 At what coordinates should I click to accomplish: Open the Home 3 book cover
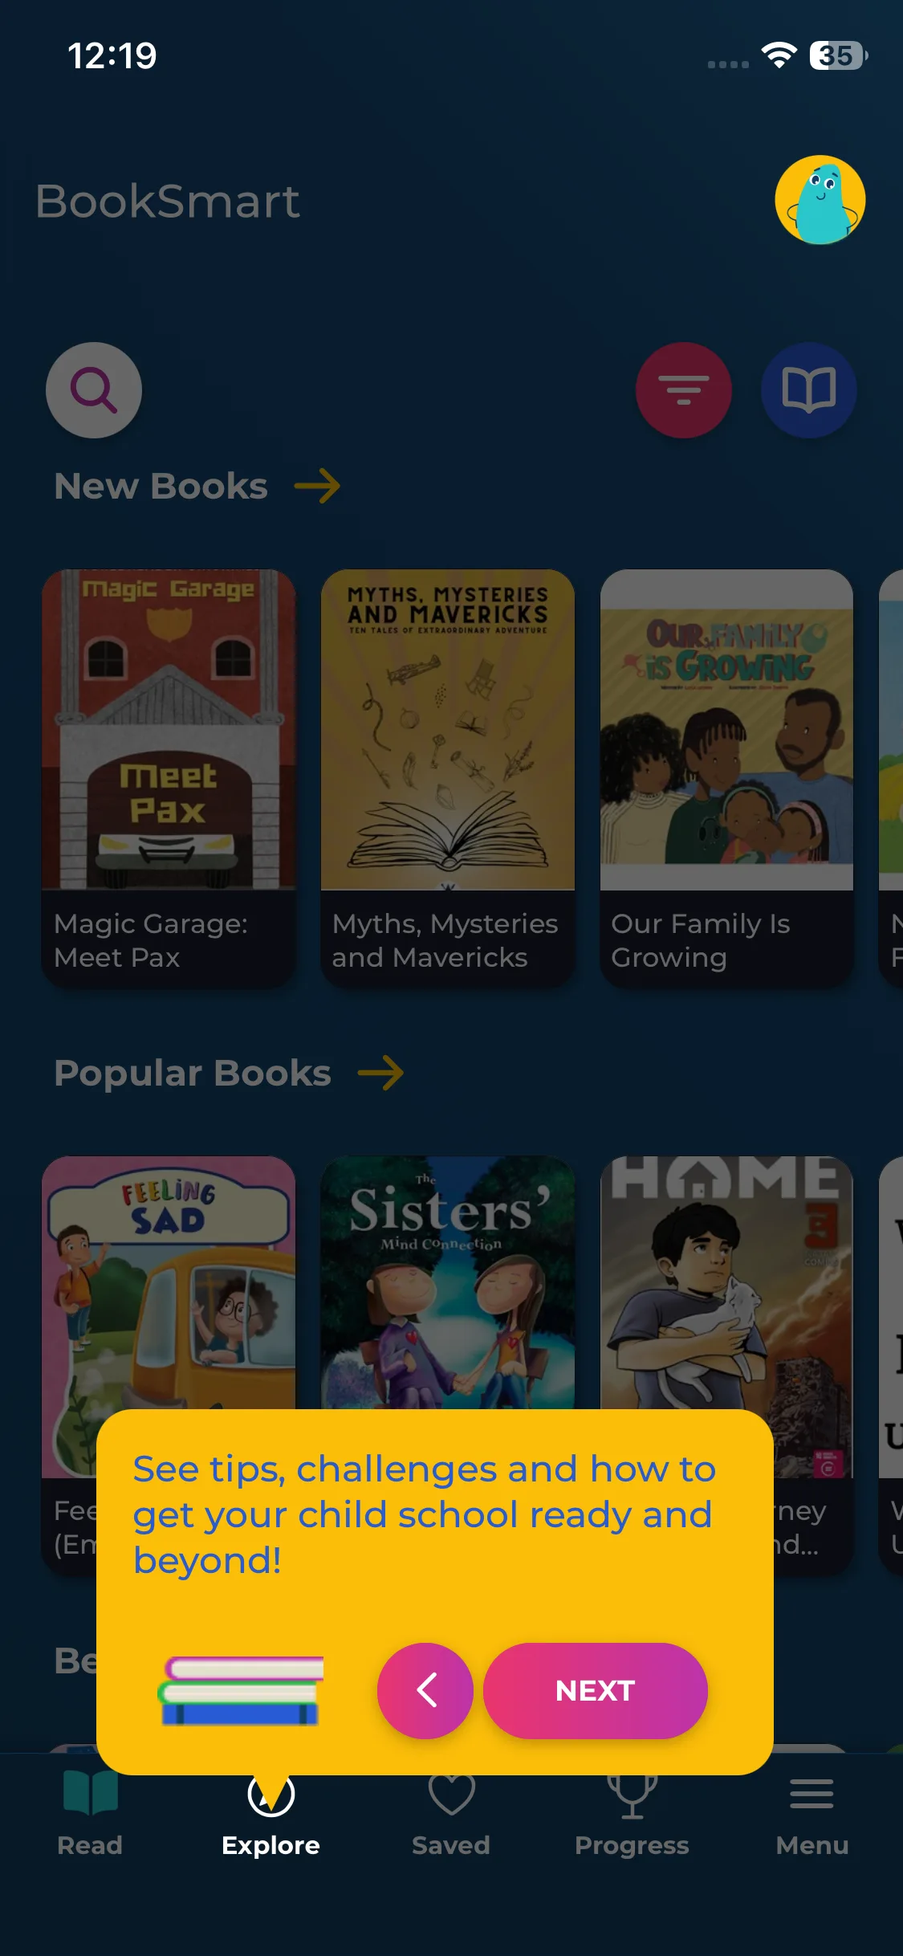click(x=726, y=1282)
